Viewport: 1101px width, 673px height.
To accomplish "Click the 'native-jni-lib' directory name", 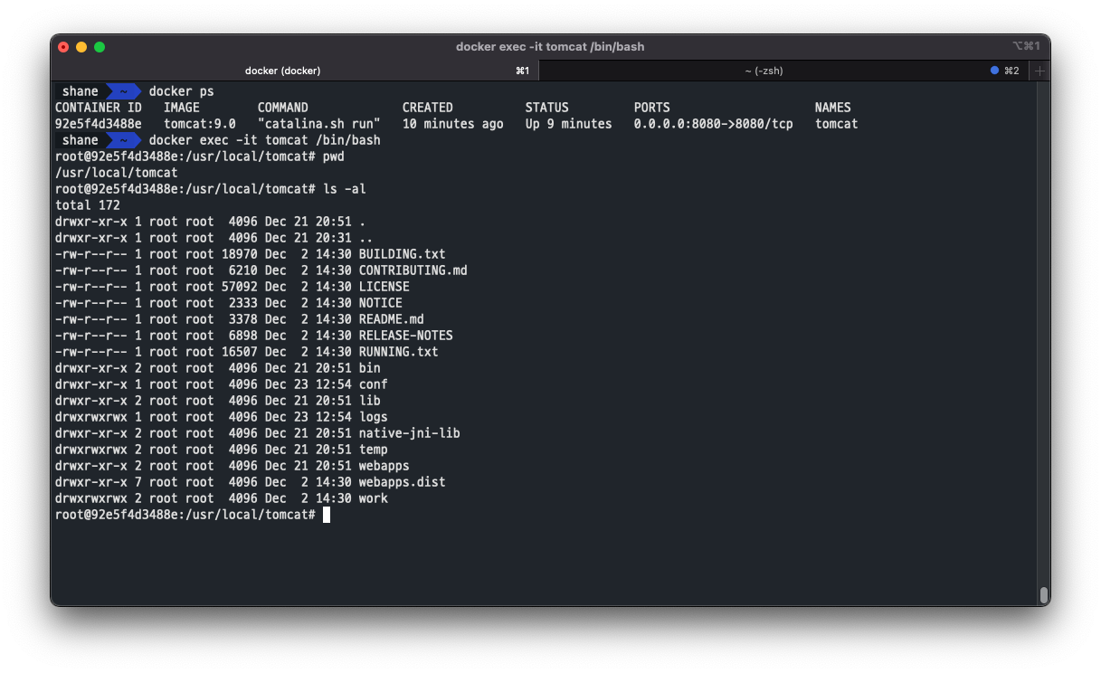I will (x=409, y=433).
